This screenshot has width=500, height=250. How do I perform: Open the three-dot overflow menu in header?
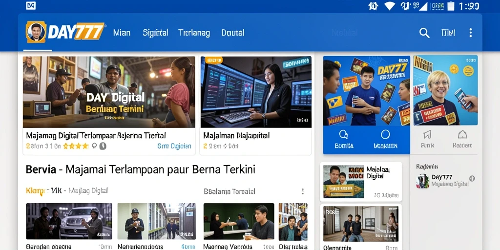pyautogui.click(x=470, y=33)
